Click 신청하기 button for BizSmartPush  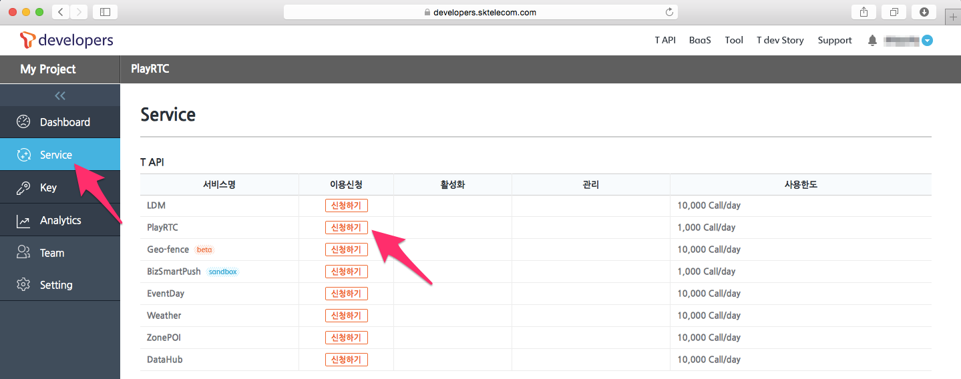(x=346, y=272)
